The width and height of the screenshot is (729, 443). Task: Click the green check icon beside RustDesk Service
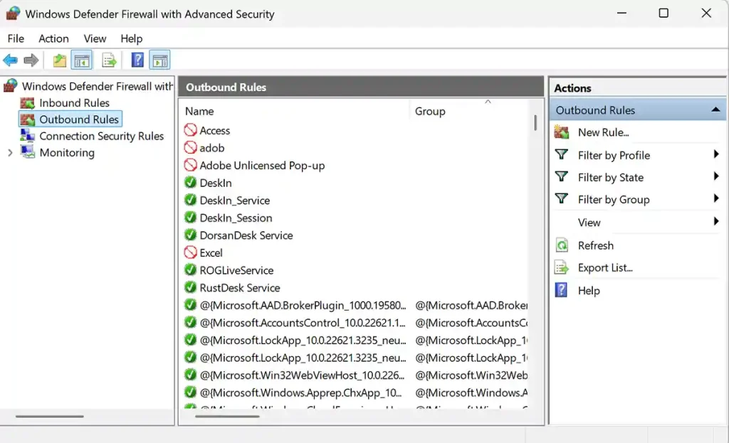point(190,287)
